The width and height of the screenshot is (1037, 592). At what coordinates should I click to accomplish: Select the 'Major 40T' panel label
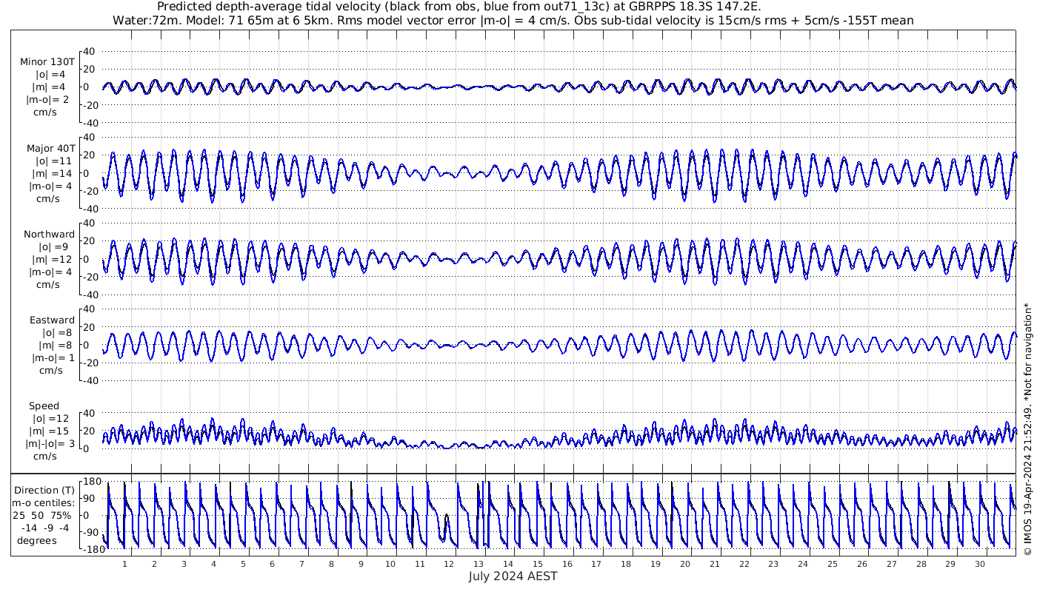coord(50,148)
